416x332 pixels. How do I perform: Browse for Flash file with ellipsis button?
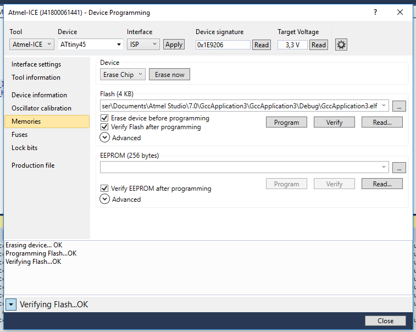tap(399, 106)
